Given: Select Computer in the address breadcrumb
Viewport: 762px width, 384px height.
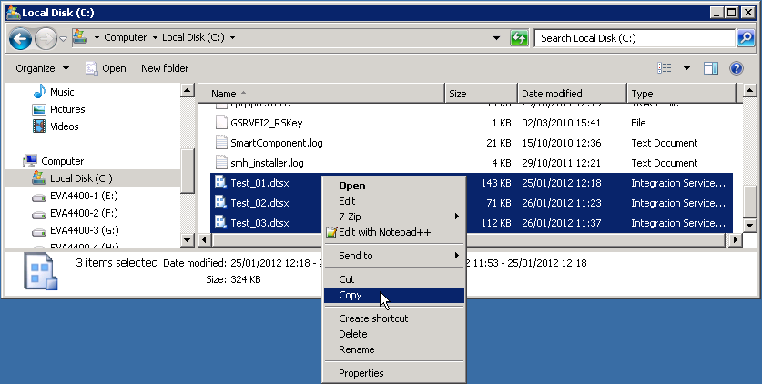Looking at the screenshot, I should point(126,38).
